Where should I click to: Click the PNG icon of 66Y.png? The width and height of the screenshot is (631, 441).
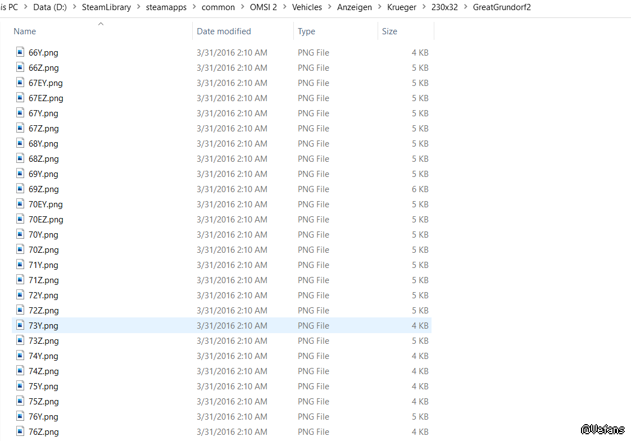pos(20,52)
